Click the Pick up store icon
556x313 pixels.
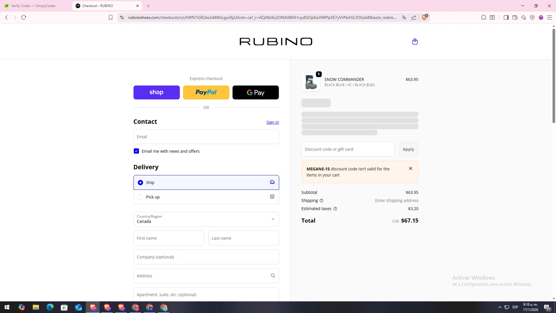(272, 197)
